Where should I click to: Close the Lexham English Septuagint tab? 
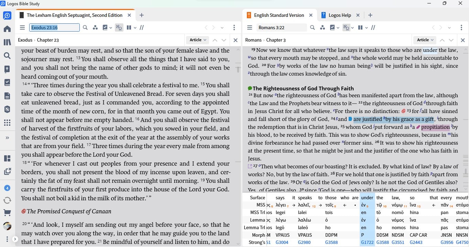point(129,15)
